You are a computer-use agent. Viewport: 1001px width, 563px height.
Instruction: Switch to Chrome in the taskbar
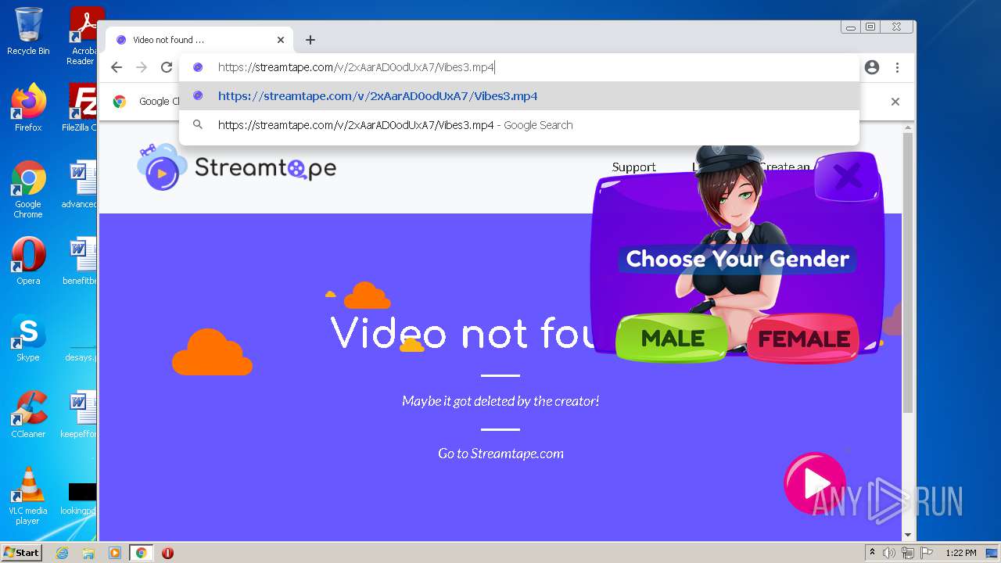coord(141,553)
